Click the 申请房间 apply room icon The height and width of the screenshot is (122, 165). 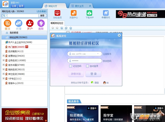tap(106, 13)
